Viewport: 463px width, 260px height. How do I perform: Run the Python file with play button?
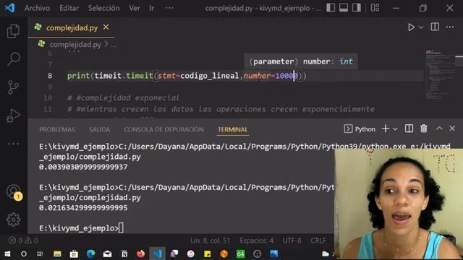pyautogui.click(x=411, y=27)
